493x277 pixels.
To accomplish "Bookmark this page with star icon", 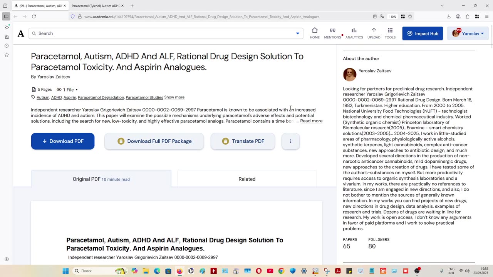I will [410, 17].
